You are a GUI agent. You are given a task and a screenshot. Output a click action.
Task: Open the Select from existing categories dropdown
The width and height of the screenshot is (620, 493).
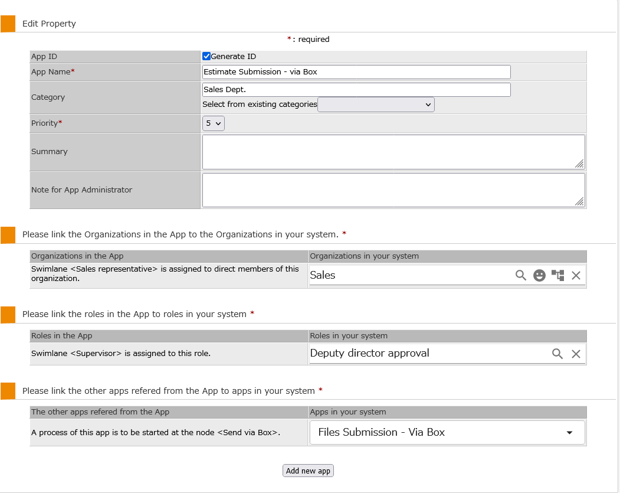pyautogui.click(x=376, y=105)
